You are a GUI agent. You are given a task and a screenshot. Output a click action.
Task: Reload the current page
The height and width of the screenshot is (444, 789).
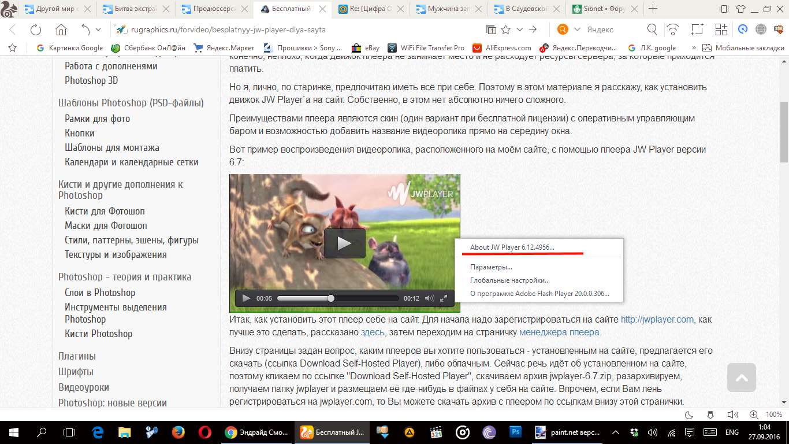coord(36,29)
